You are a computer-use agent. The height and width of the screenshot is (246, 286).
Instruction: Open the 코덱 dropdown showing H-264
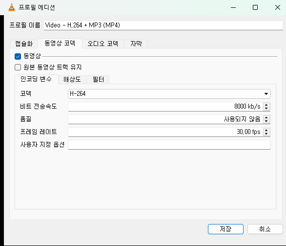tap(169, 94)
